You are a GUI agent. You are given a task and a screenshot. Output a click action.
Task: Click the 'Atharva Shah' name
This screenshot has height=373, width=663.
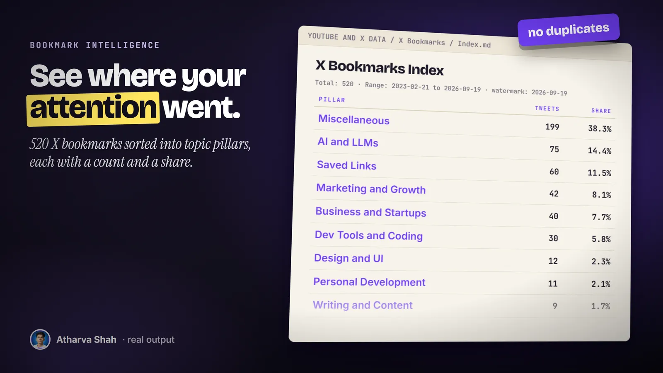(x=86, y=339)
